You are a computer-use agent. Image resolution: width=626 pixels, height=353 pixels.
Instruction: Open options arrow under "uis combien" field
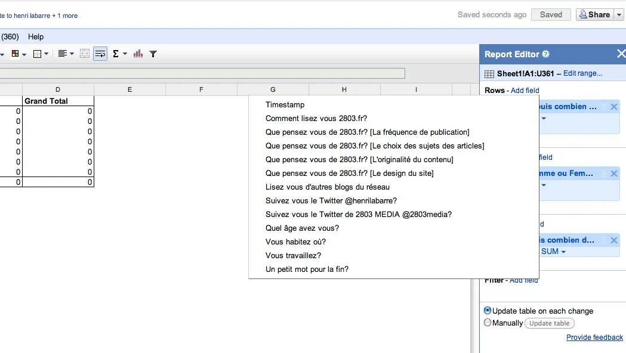[x=544, y=119]
